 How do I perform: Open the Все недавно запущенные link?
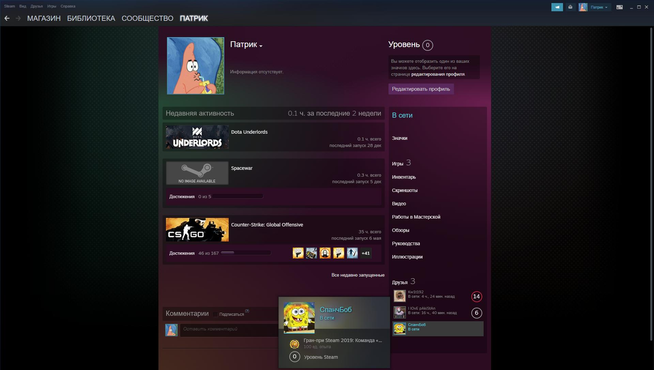pyautogui.click(x=358, y=275)
